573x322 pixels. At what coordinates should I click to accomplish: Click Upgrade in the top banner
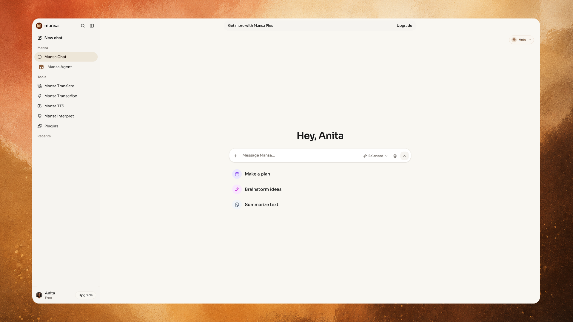404,26
